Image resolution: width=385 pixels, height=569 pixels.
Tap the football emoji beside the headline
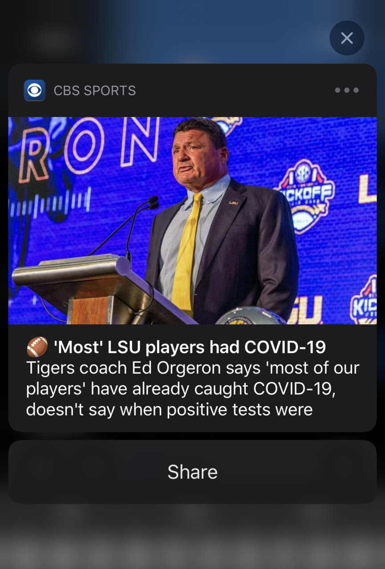(x=37, y=347)
